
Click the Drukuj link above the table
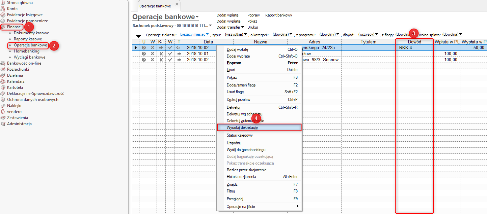[253, 27]
